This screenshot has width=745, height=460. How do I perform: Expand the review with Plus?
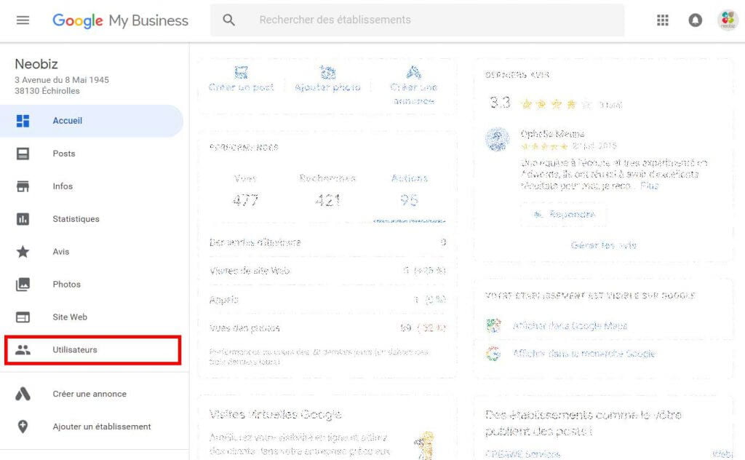(x=649, y=186)
